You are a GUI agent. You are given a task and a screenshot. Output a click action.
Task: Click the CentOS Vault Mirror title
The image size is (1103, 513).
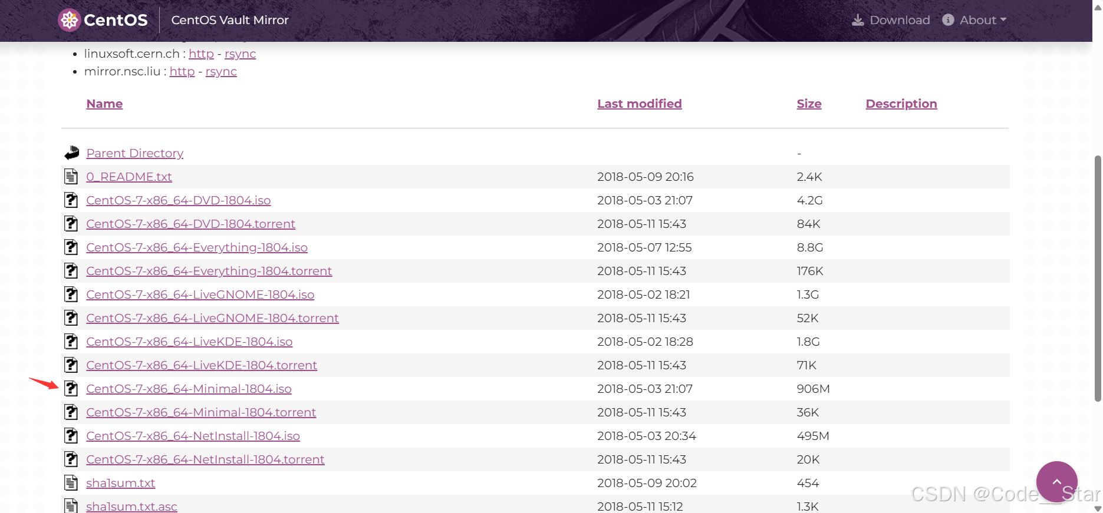coord(230,20)
